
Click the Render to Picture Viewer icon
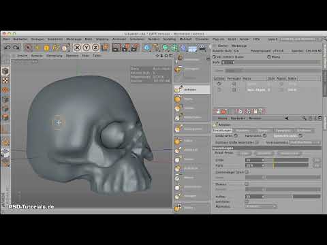(x=125, y=48)
